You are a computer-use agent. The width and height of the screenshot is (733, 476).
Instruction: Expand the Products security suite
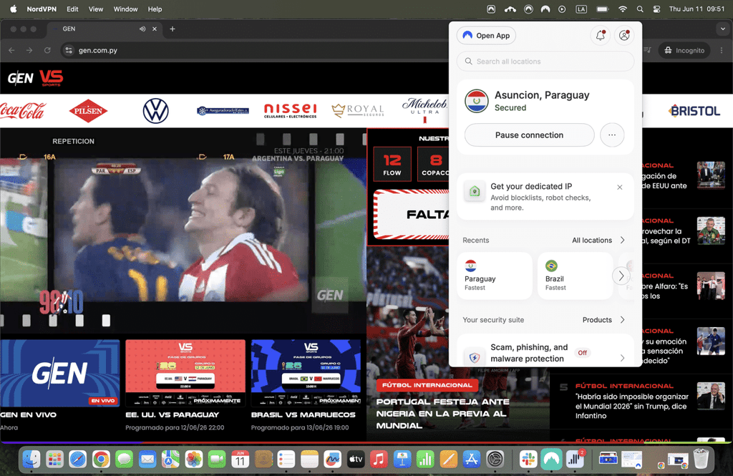pyautogui.click(x=603, y=320)
